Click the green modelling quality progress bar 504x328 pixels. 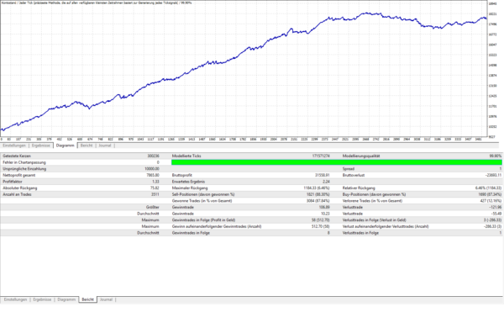[337, 162]
